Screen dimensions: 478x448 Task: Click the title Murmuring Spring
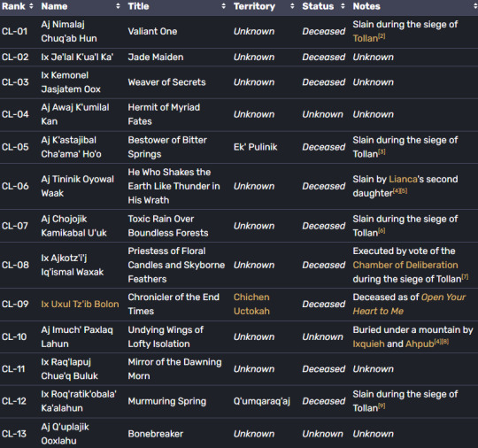[x=167, y=401]
